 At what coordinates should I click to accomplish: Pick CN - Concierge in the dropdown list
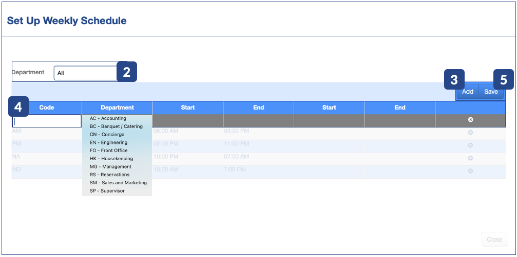(x=107, y=135)
